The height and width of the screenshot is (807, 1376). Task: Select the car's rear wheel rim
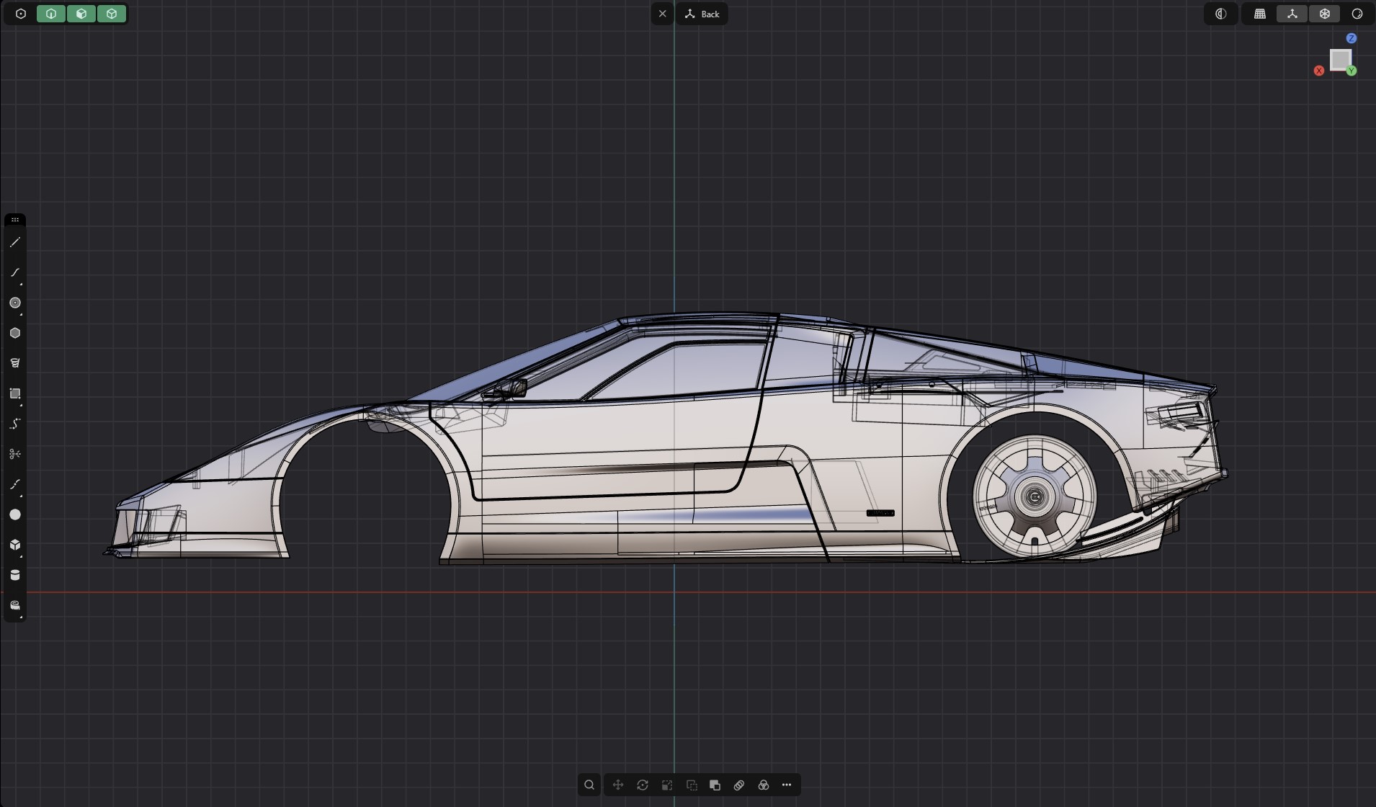(x=1035, y=496)
